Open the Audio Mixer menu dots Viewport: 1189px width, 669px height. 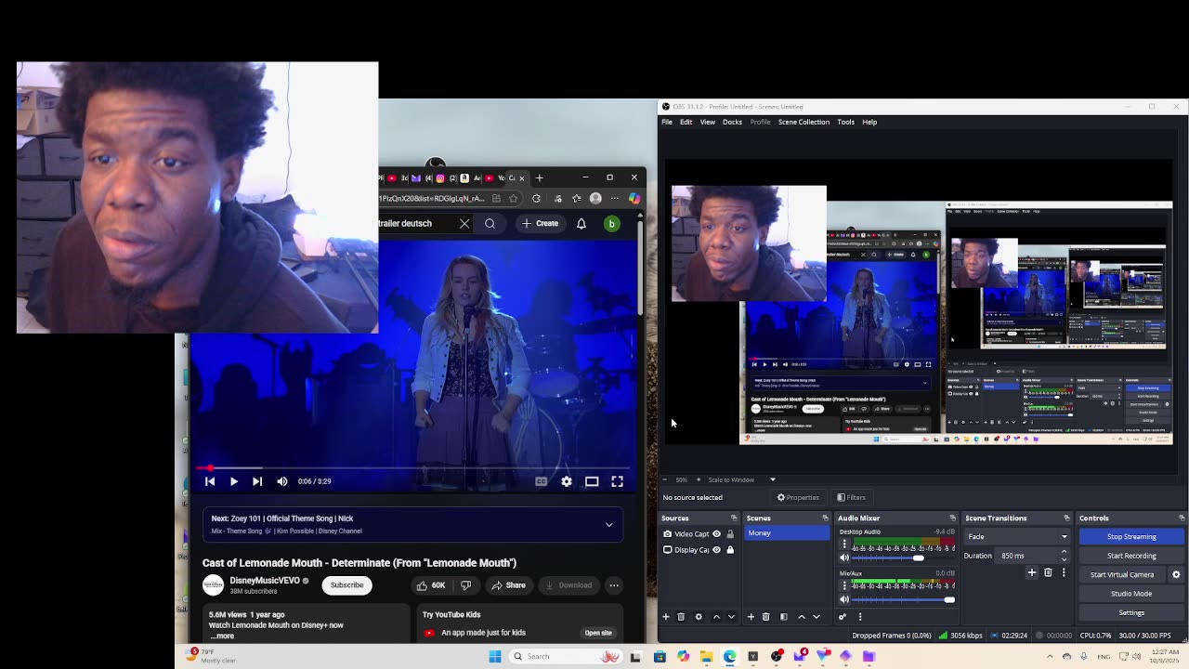tap(860, 617)
